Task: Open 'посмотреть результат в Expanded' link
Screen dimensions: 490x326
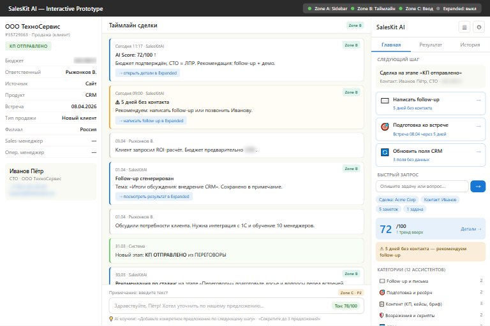Action: click(154, 197)
